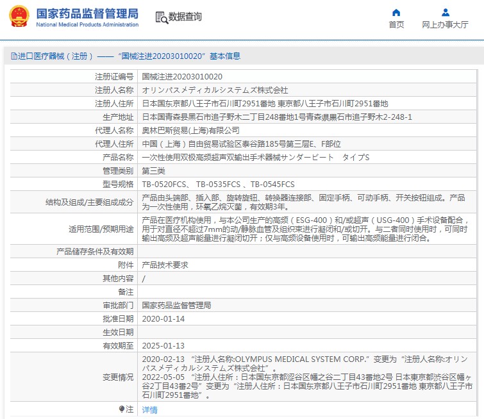
Task: Select the 产品由头端部 composition text
Action: [x=303, y=202]
